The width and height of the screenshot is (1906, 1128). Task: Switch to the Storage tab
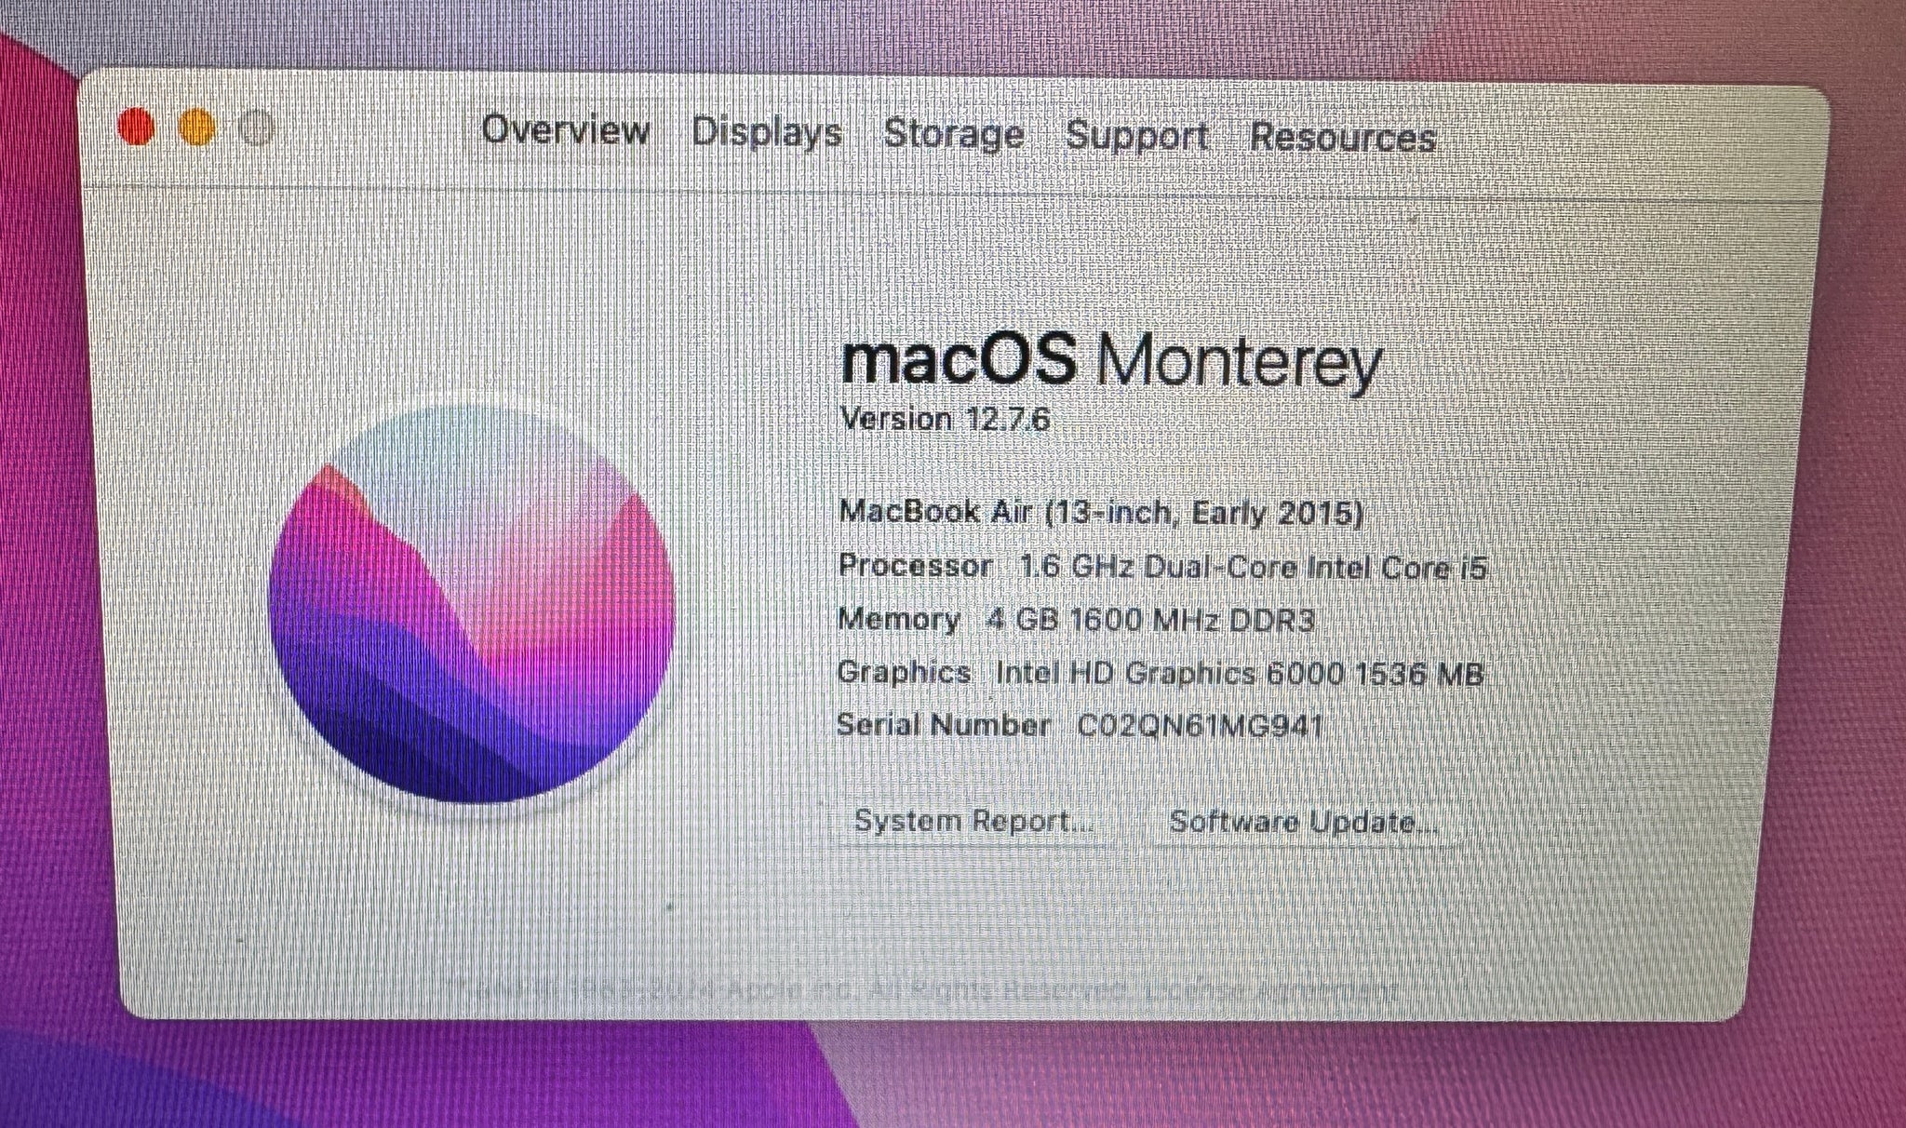[x=953, y=134]
